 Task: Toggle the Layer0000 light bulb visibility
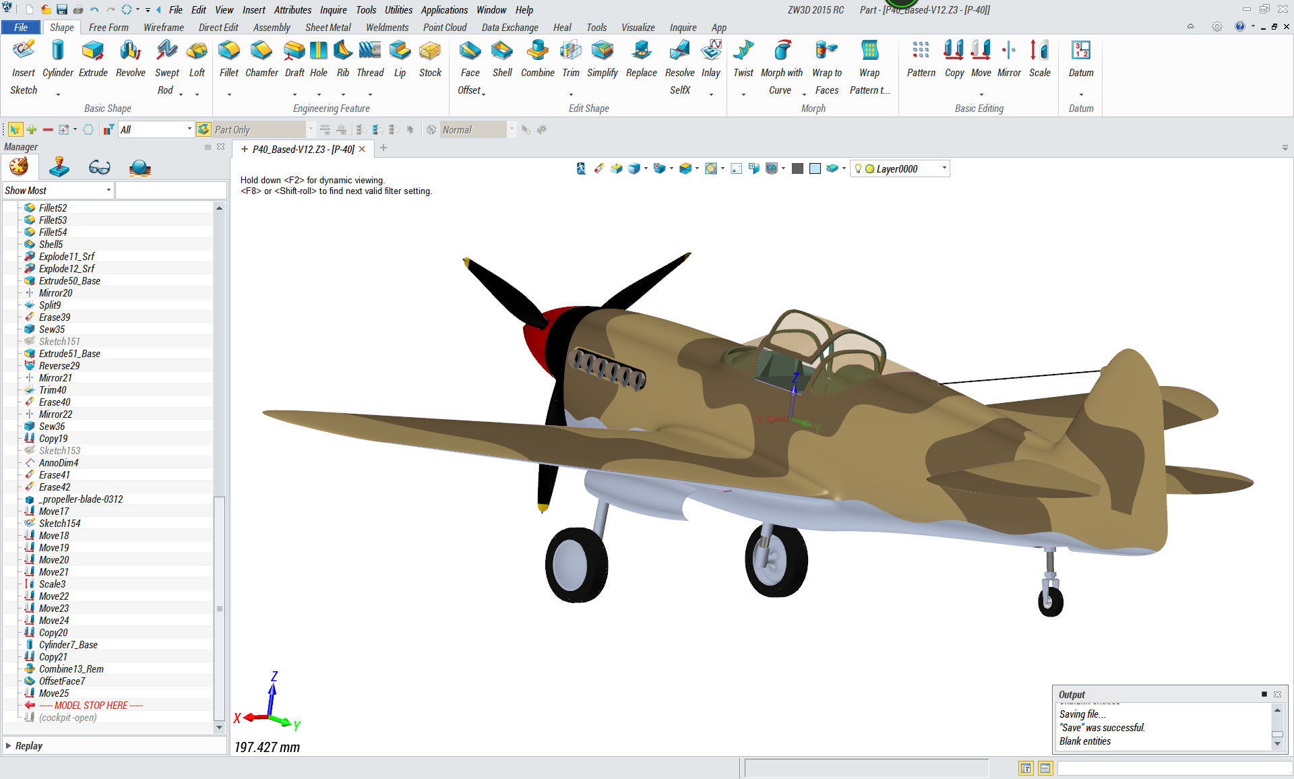858,168
